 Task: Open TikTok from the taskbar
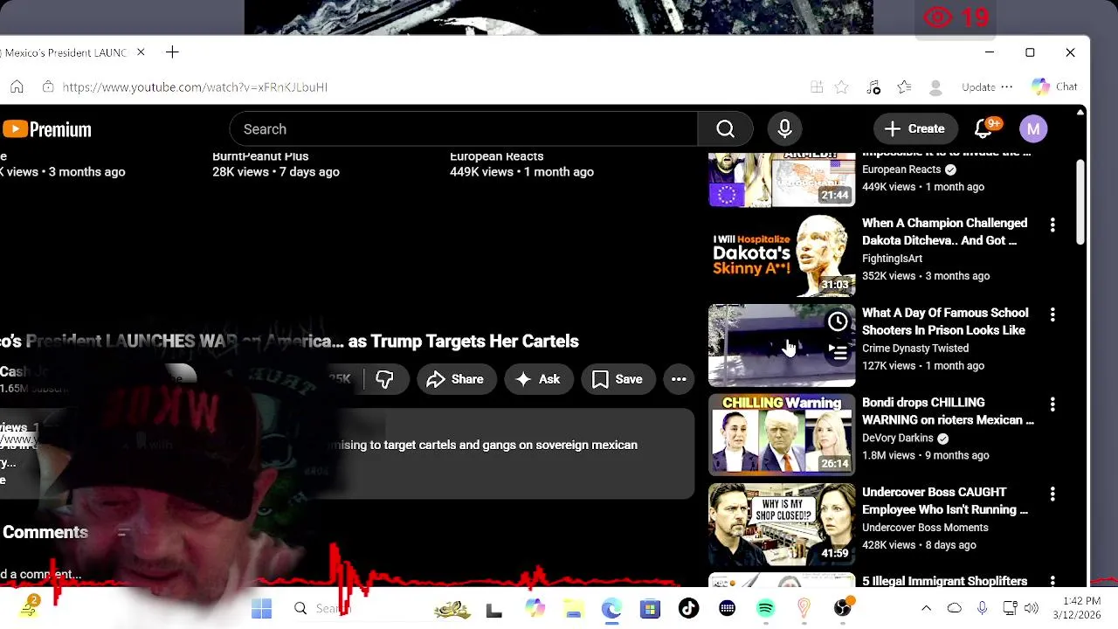pos(688,608)
